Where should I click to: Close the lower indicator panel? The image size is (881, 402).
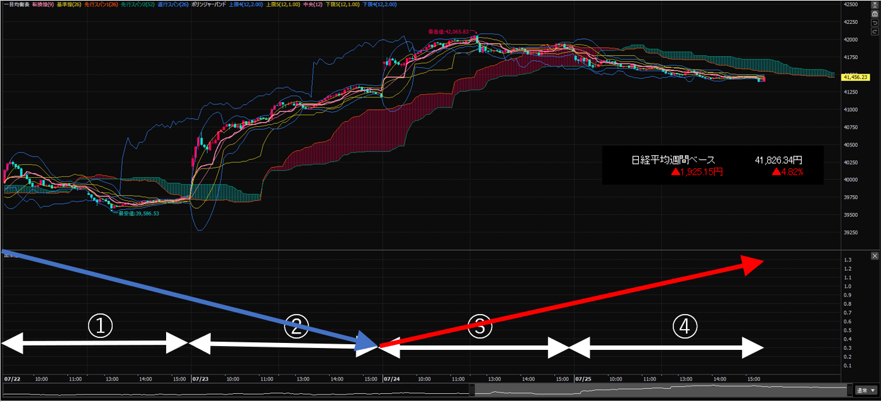click(874, 256)
